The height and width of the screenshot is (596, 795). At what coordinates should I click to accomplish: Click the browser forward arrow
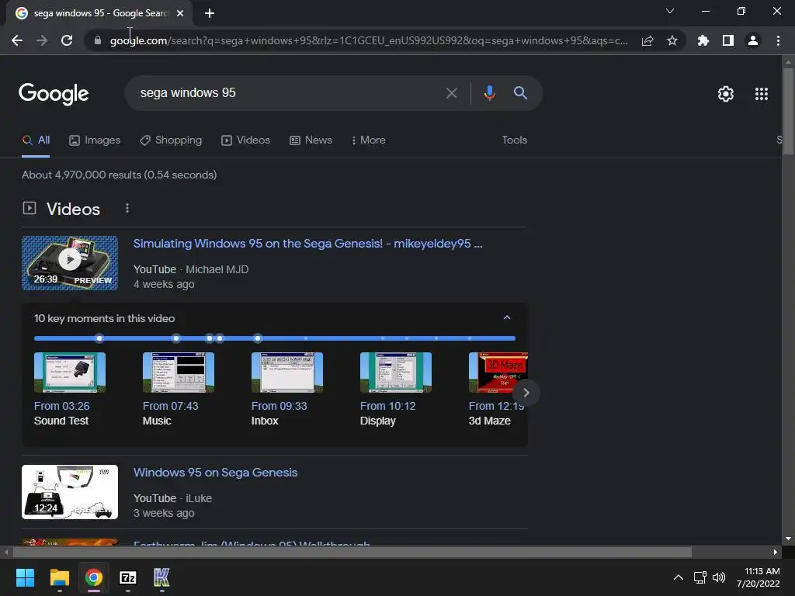coord(42,40)
